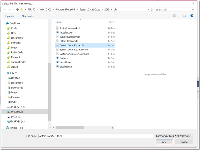This screenshot has width=200, height=150.
Task: Select EntityFramework.dll in the file list
Action: click(70, 28)
